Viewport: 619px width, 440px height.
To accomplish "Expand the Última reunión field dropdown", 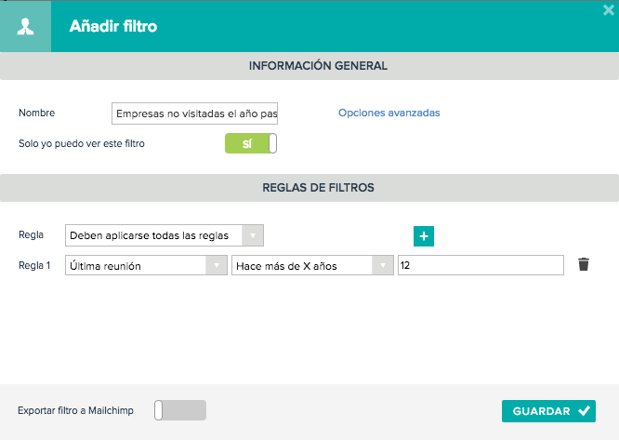I will (x=146, y=265).
